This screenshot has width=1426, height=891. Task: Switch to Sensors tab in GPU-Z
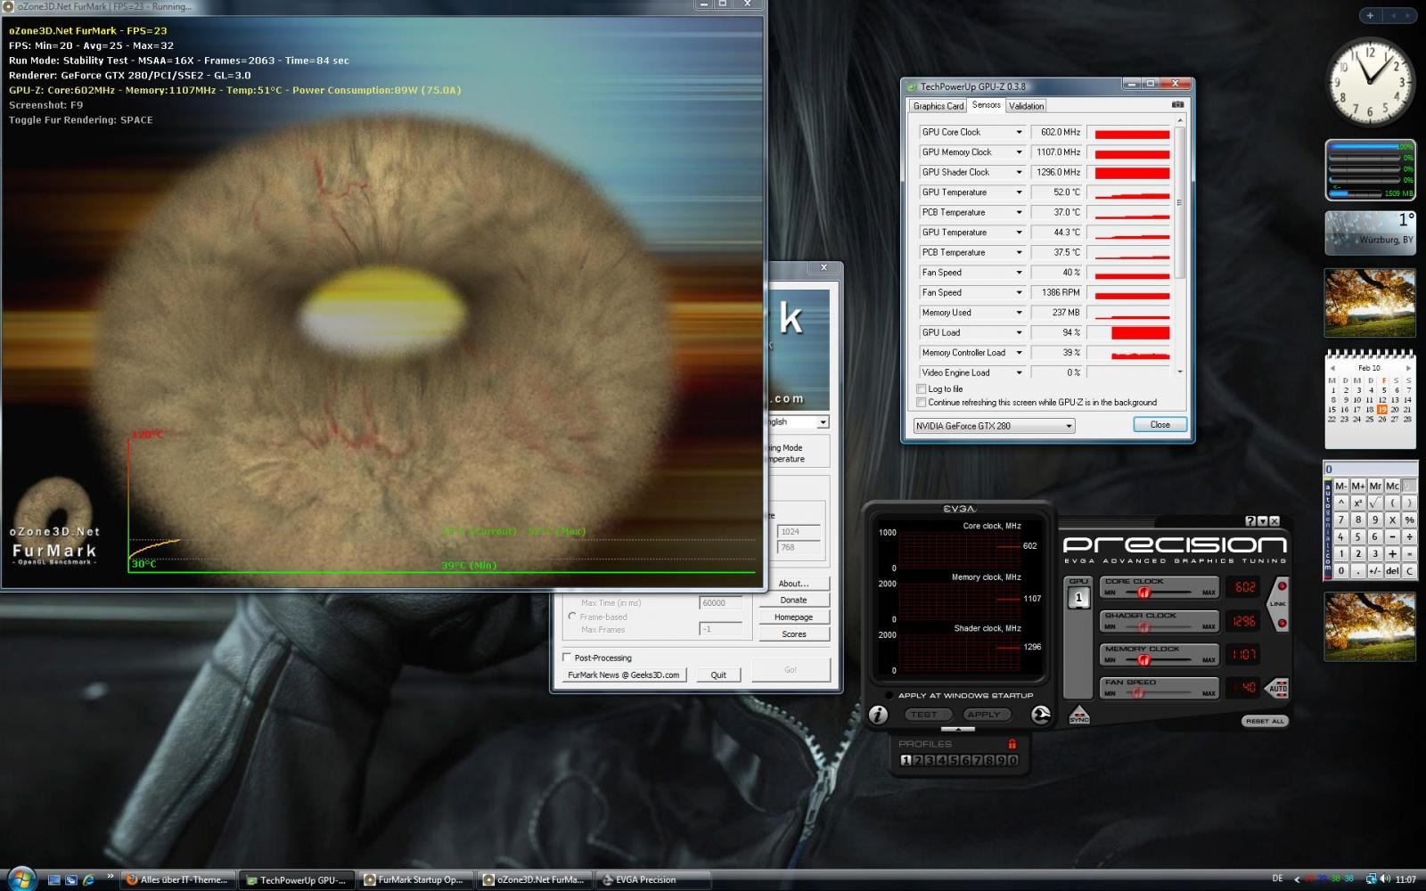[x=986, y=105]
